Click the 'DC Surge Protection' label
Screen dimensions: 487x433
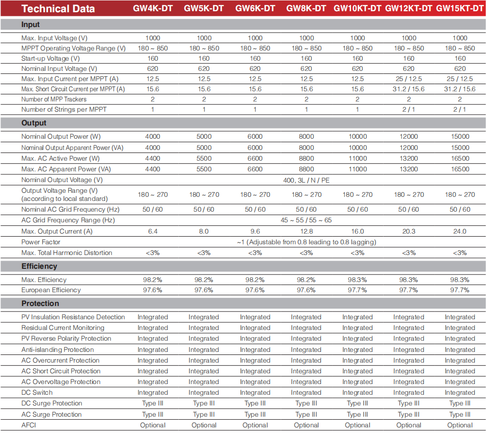coord(51,403)
